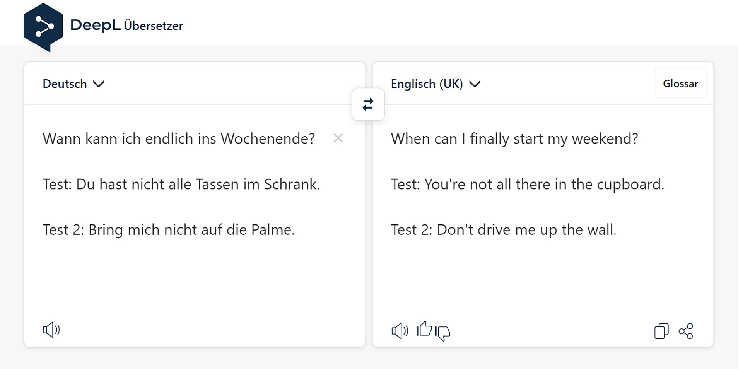The width and height of the screenshot is (738, 369).
Task: Click the DeepL Übersetzer title link
Action: [x=126, y=26]
